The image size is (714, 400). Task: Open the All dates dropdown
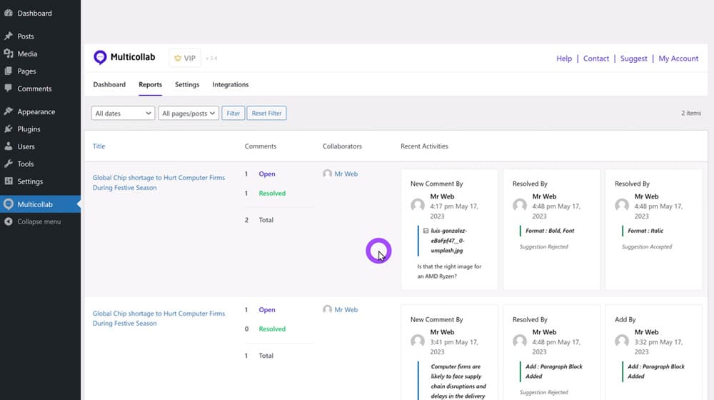[123, 113]
